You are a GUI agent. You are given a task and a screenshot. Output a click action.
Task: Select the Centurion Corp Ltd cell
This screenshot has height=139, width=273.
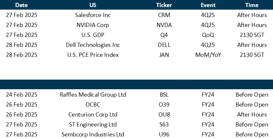click(x=93, y=115)
